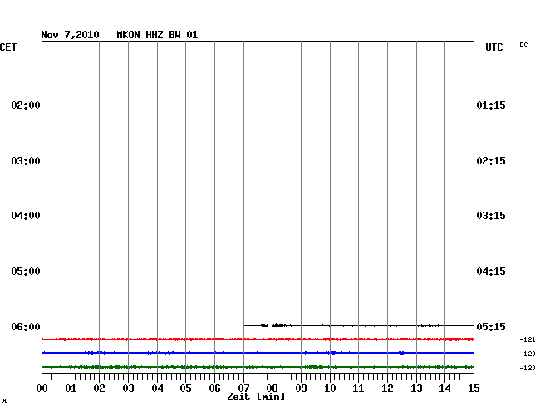Click the small DC column header

point(523,45)
